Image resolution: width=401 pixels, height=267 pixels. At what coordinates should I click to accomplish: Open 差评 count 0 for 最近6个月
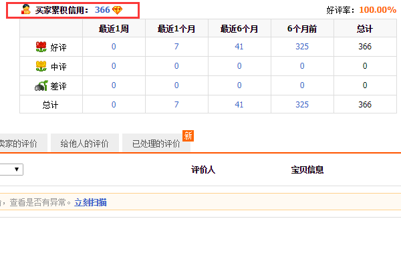pyautogui.click(x=239, y=85)
